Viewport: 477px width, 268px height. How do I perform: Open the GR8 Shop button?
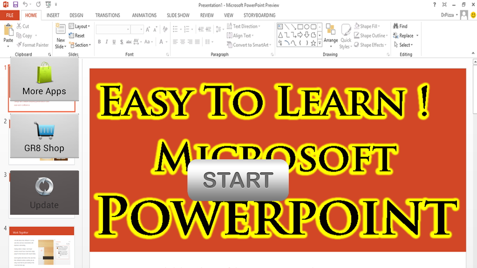coord(44,136)
